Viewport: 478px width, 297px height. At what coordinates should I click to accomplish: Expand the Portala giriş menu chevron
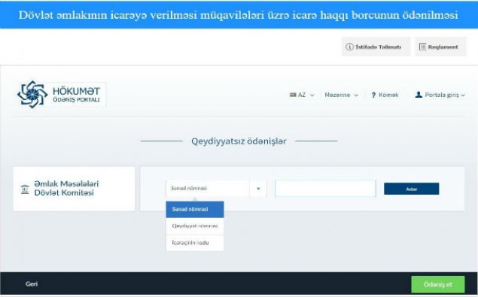pos(463,95)
